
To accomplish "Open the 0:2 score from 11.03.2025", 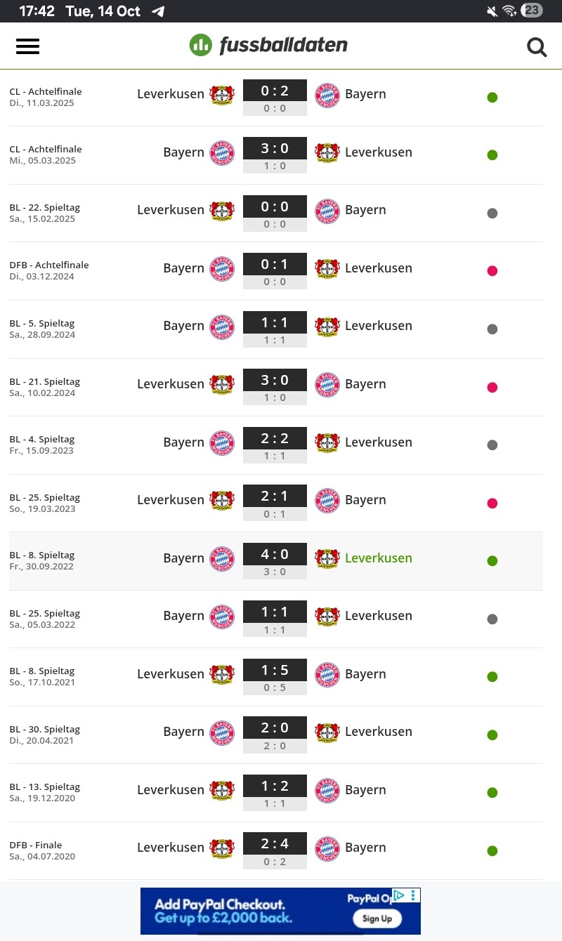I will [275, 91].
